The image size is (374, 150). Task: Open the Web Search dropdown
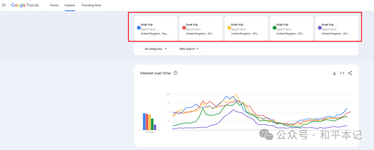coord(189,49)
